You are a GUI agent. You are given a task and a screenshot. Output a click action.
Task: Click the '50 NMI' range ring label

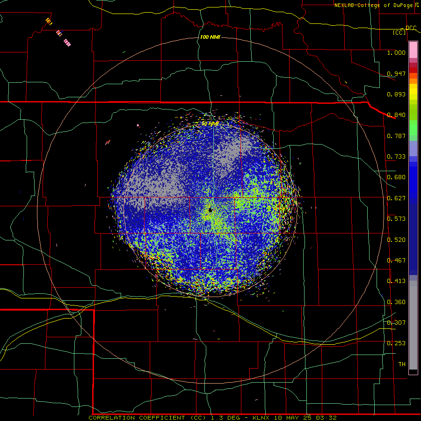(210, 124)
